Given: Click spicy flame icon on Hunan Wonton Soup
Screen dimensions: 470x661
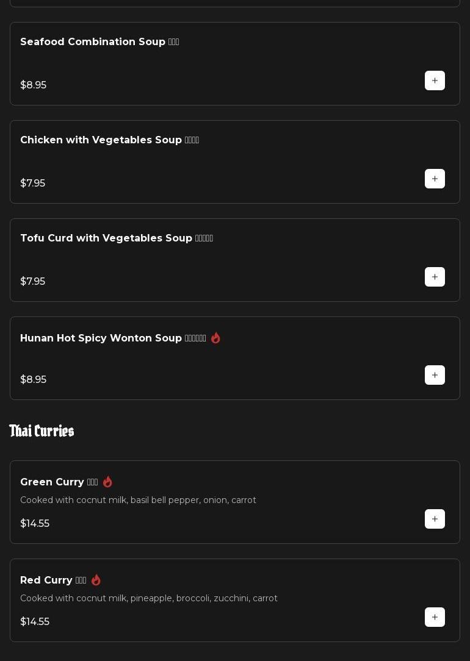Looking at the screenshot, I should (x=215, y=338).
